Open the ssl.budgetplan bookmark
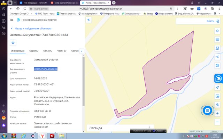The height and width of the screenshot is (139, 223). [88, 14]
